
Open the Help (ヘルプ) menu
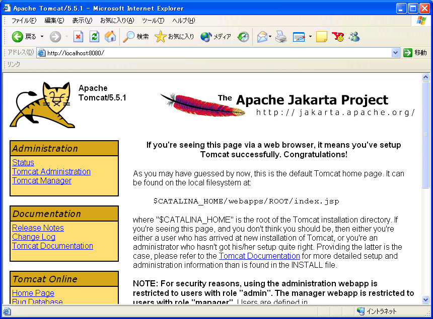point(184,21)
